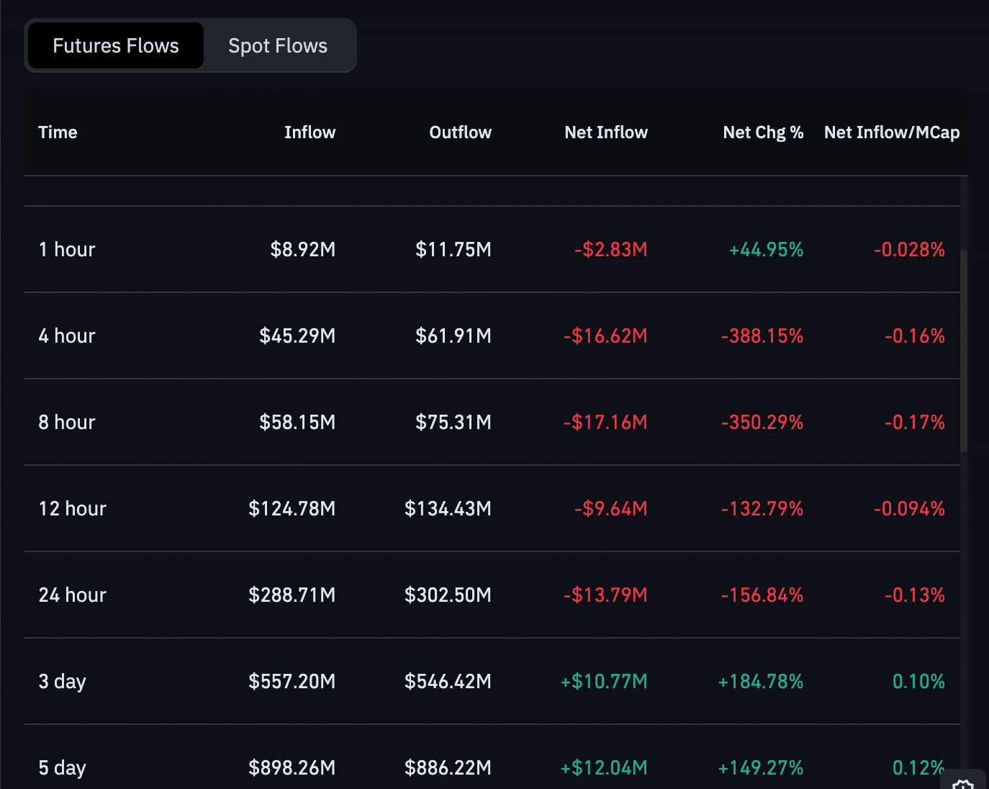Sort by the Net Inflow column
The height and width of the screenshot is (789, 989).
click(x=605, y=132)
